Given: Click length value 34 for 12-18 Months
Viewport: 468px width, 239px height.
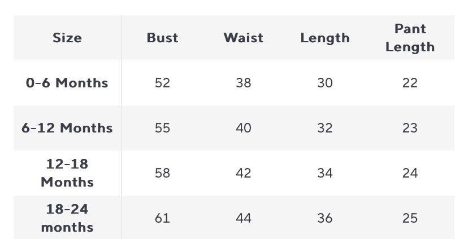Looking at the screenshot, I should pyautogui.click(x=324, y=173).
